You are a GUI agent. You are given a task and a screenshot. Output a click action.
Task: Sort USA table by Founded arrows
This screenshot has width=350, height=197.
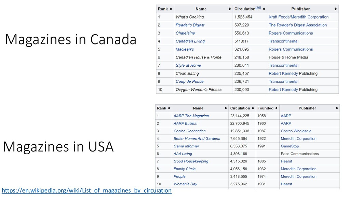[x=276, y=108]
